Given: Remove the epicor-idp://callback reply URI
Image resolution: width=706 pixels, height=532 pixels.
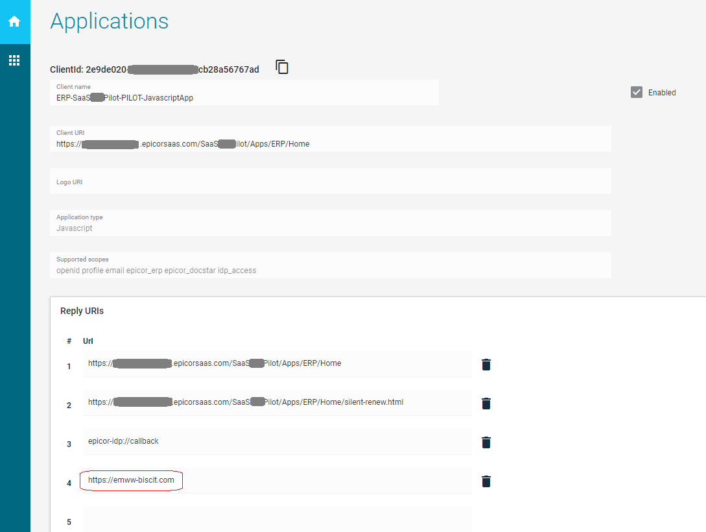Looking at the screenshot, I should (x=486, y=442).
